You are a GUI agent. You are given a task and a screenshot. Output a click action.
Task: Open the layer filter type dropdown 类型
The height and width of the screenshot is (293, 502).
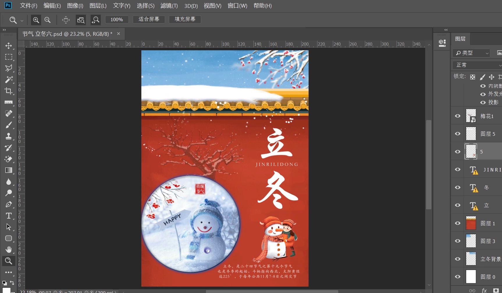click(x=471, y=53)
